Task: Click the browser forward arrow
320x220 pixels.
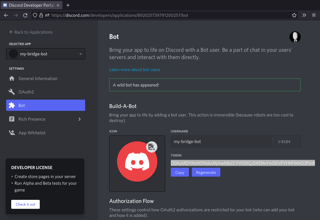Action: (16, 15)
